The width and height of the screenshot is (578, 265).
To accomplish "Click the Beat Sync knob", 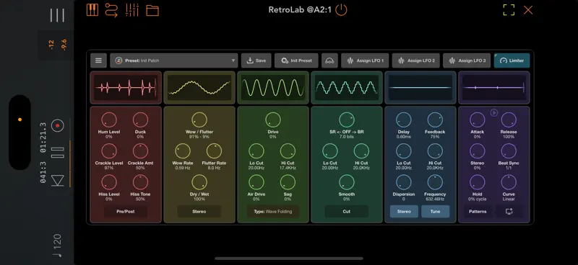I will pyautogui.click(x=509, y=151).
